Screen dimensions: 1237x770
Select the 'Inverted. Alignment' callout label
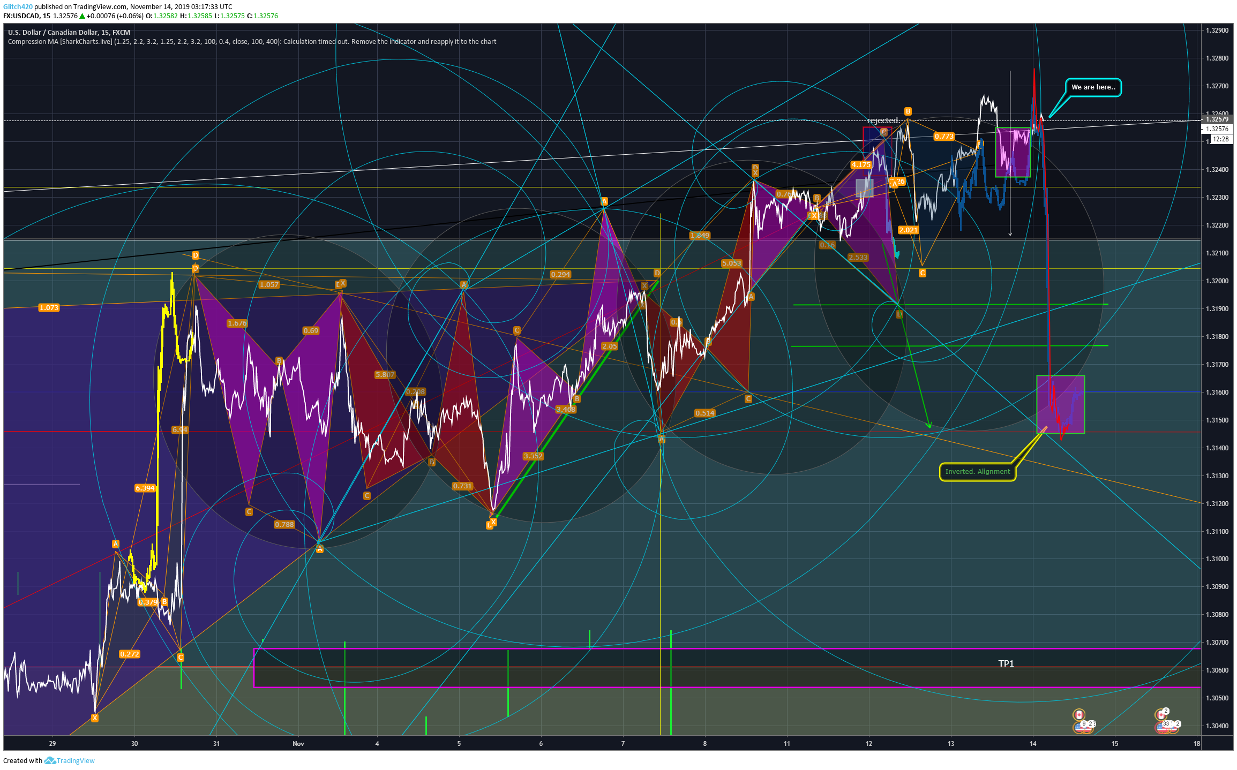(978, 472)
